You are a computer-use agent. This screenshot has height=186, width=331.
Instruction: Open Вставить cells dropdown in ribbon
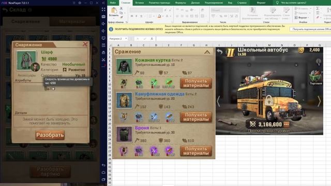pos(303,8)
